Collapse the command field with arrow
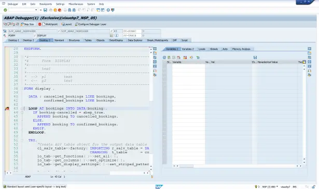 coord(40,10)
